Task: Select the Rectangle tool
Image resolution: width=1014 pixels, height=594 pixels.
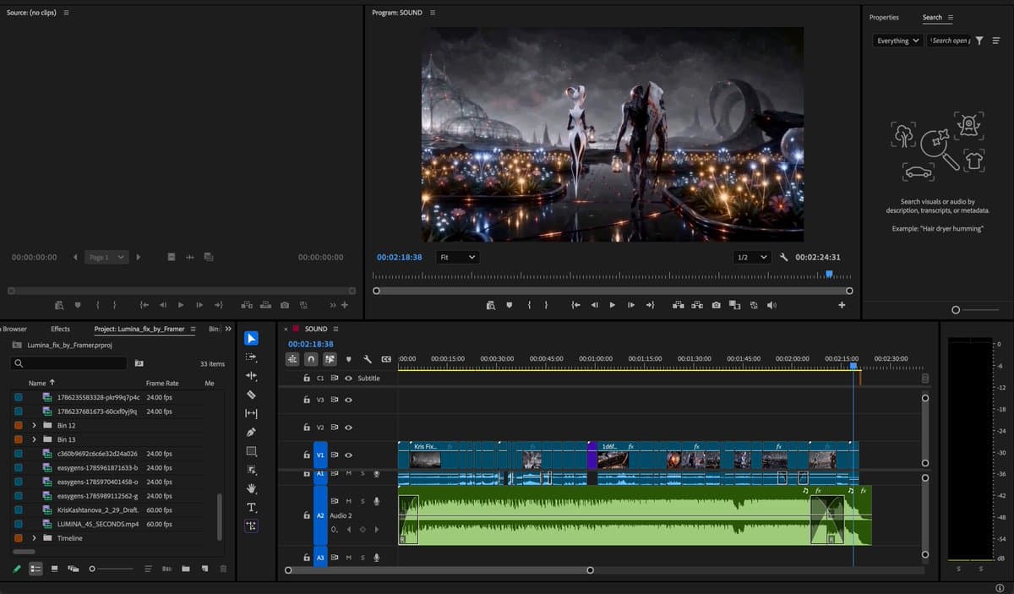Action: [x=252, y=451]
